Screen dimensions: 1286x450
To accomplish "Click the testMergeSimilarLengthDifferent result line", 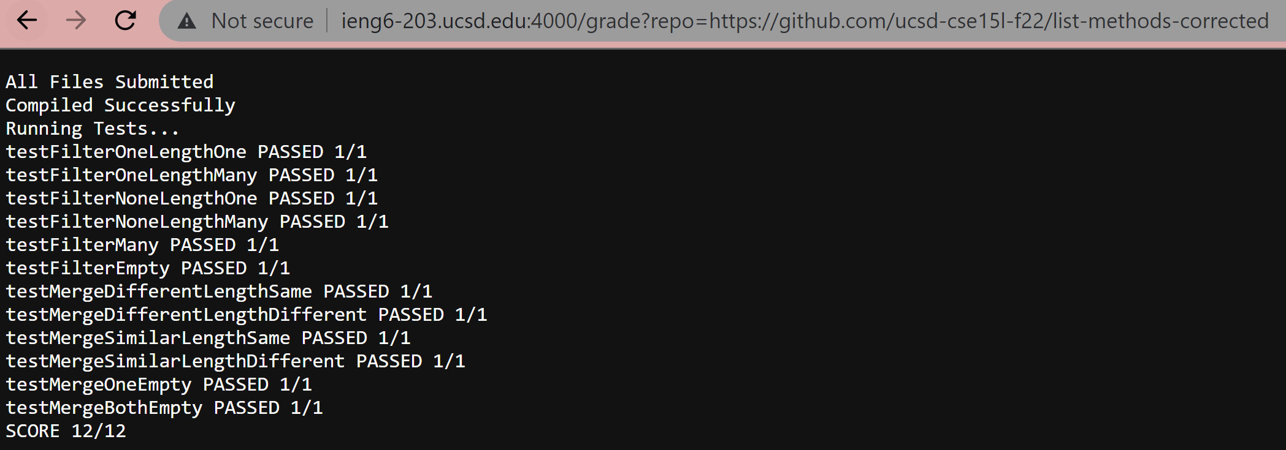I will click(x=235, y=361).
